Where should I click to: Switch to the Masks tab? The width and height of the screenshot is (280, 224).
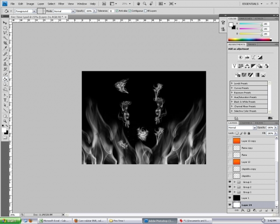[x=252, y=44]
